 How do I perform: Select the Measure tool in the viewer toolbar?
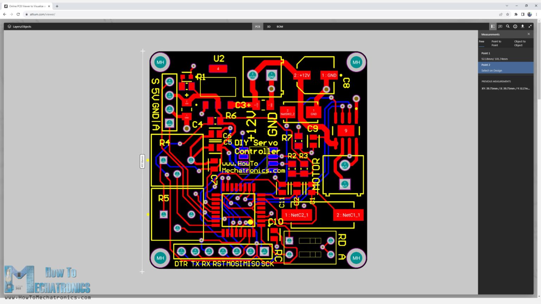point(493,26)
